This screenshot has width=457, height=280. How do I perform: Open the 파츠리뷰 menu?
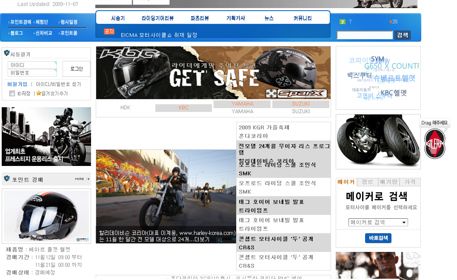point(200,18)
